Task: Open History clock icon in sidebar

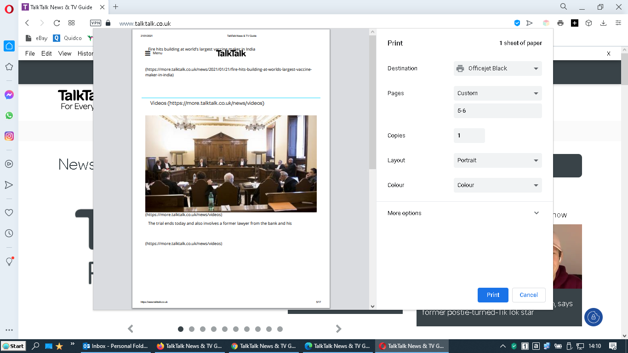Action: pyautogui.click(x=9, y=233)
